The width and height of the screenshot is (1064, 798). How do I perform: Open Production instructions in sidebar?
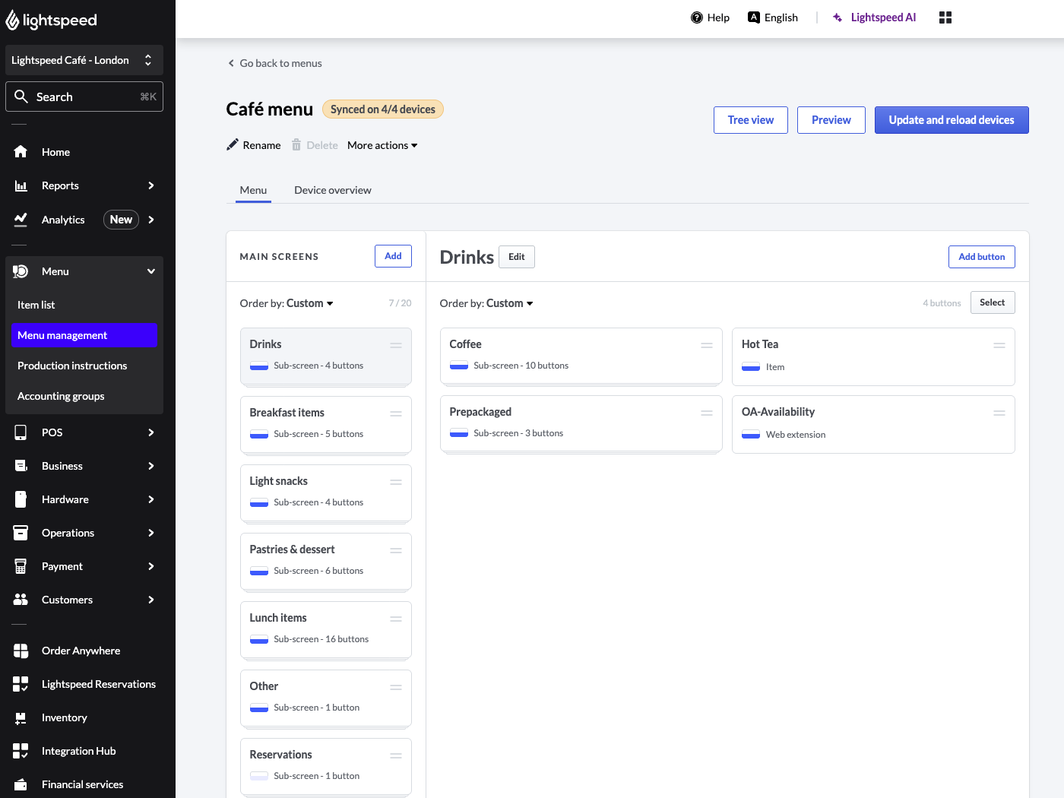[84, 366]
